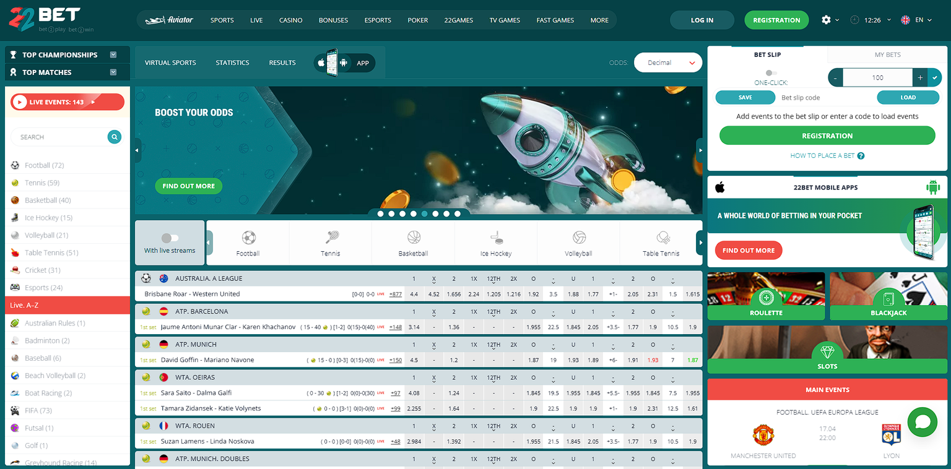This screenshot has height=469, width=951.
Task: Open settings gear icon in header
Action: [826, 20]
